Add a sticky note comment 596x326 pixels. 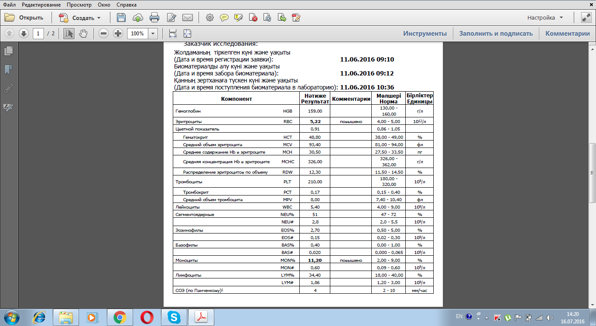(x=224, y=18)
